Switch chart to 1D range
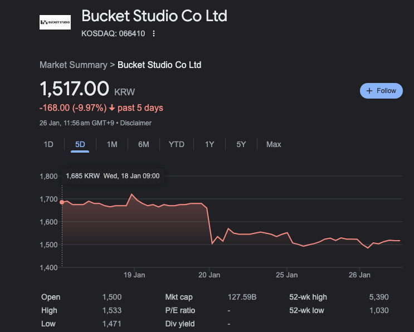 (x=48, y=144)
